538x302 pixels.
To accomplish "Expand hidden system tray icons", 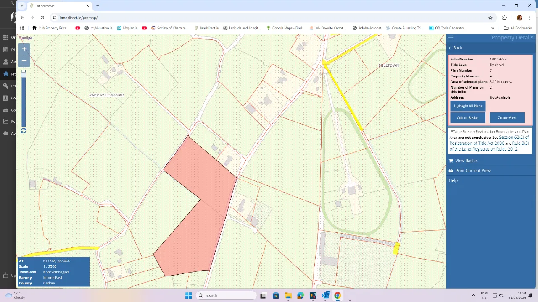I will tap(474, 295).
